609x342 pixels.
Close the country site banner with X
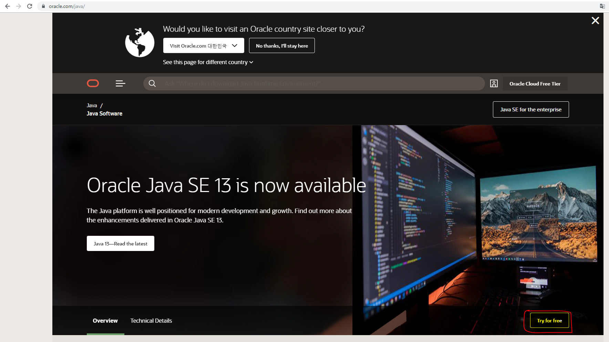595,21
